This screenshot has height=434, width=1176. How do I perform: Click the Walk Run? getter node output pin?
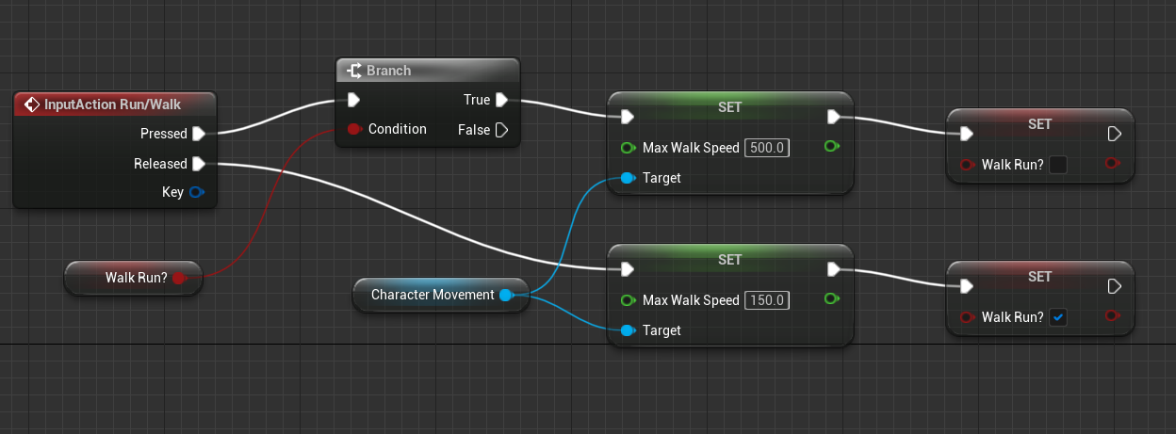(x=180, y=278)
